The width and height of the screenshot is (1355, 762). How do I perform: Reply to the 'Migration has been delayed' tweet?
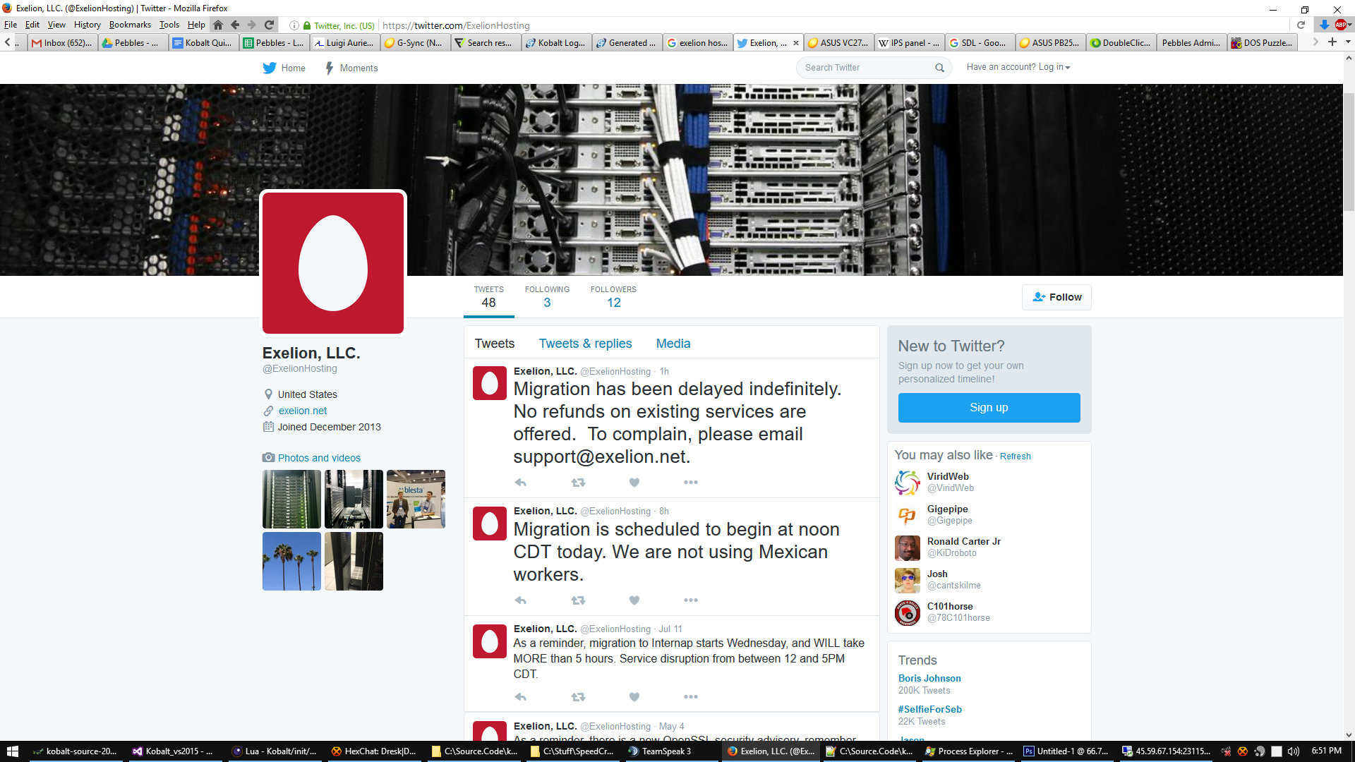[521, 483]
